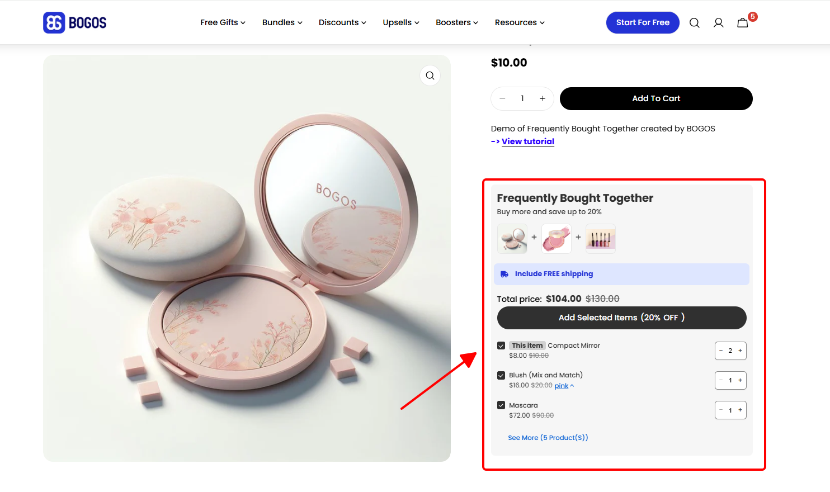The image size is (830, 492).
Task: Open the search bar
Action: (x=694, y=22)
